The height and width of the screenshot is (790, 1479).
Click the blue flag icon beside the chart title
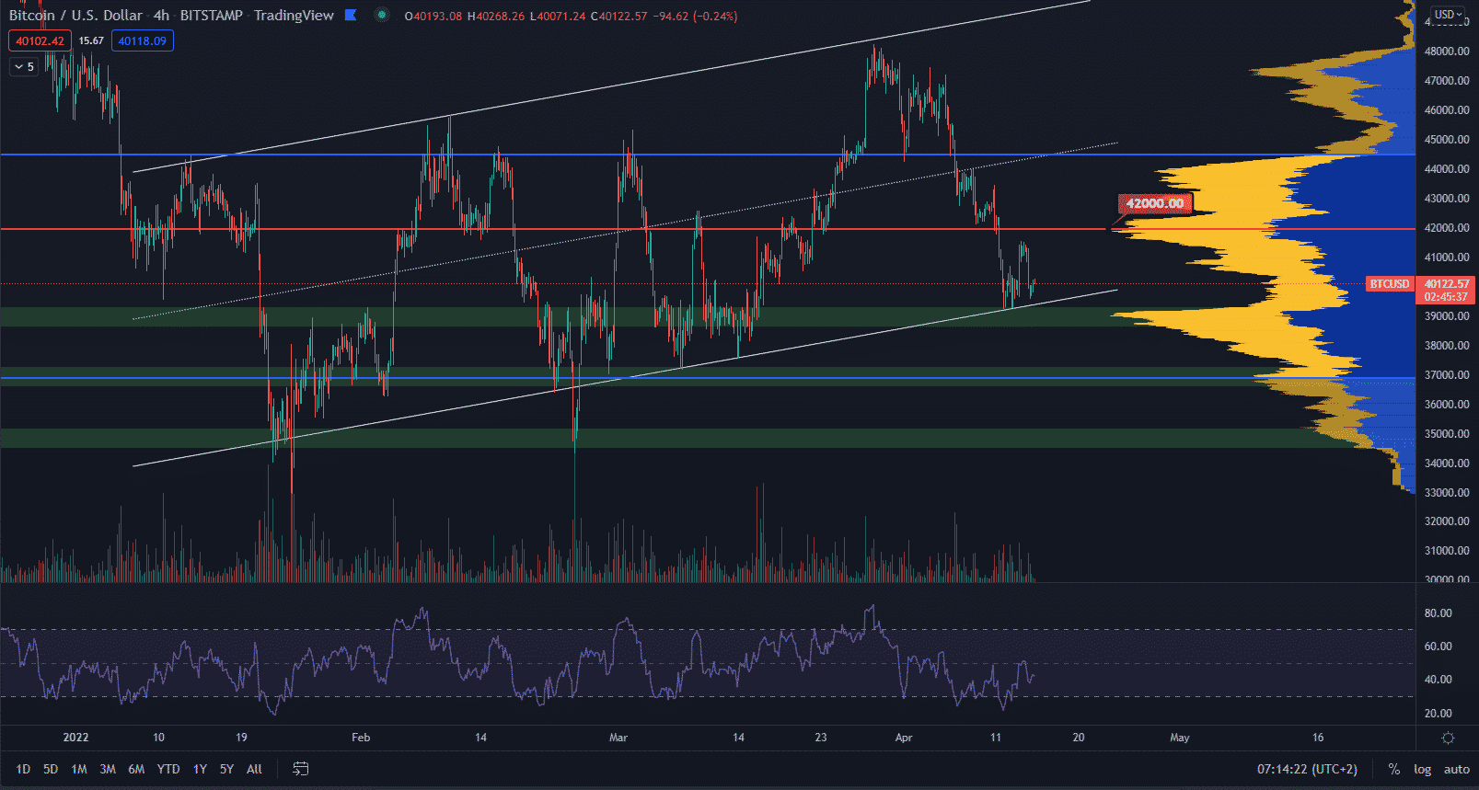click(x=351, y=15)
